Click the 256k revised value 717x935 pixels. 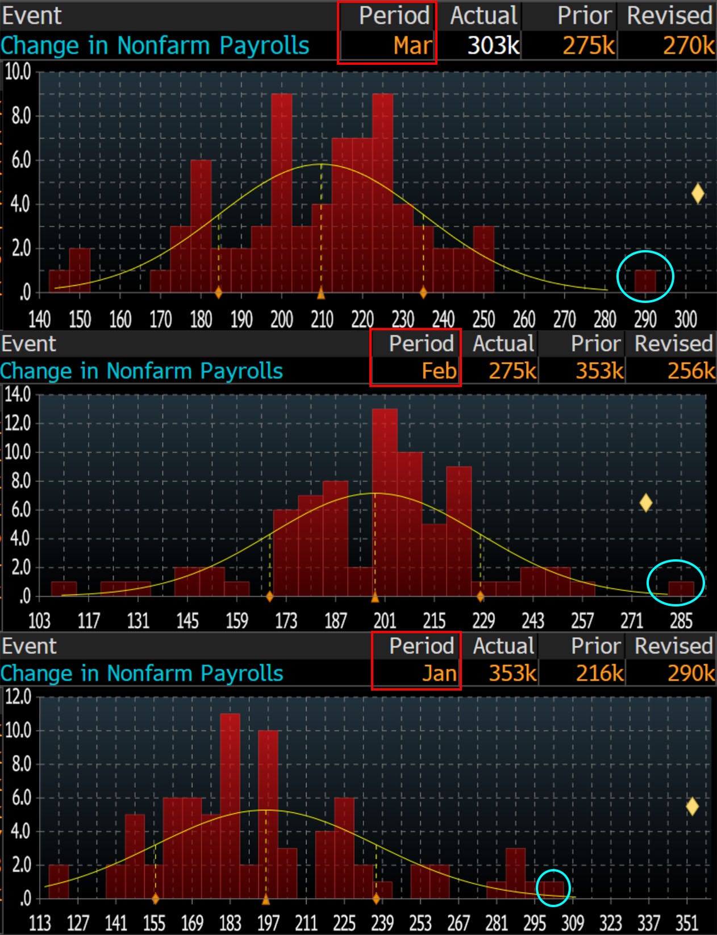pyautogui.click(x=691, y=371)
